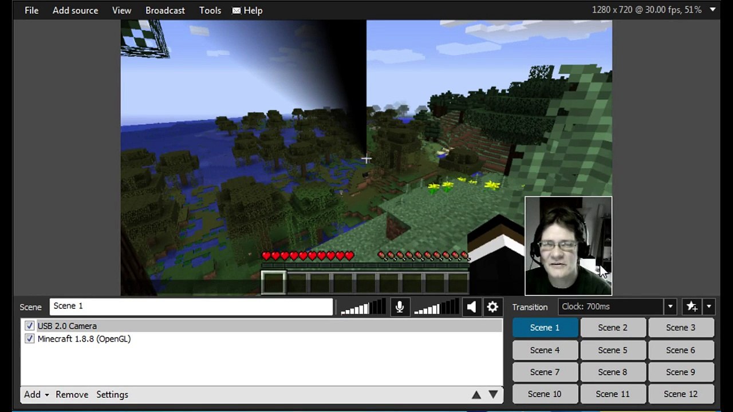Uncheck the Minecraft 1.8.8 source checkbox

[x=29, y=339]
